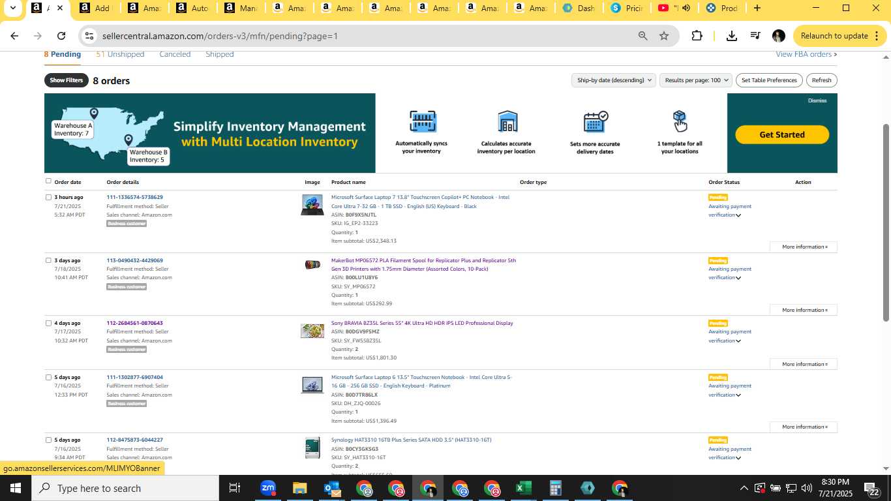Viewport: 891px width, 501px height.
Task: Click the browser back arrow
Action: click(14, 36)
